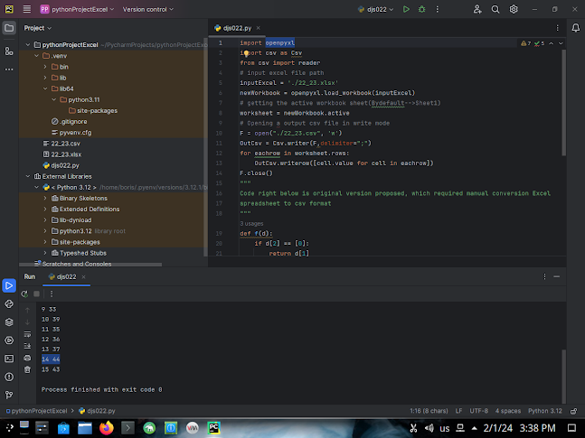Collapse the .venv folder
This screenshot has height=438, width=585.
point(36,56)
